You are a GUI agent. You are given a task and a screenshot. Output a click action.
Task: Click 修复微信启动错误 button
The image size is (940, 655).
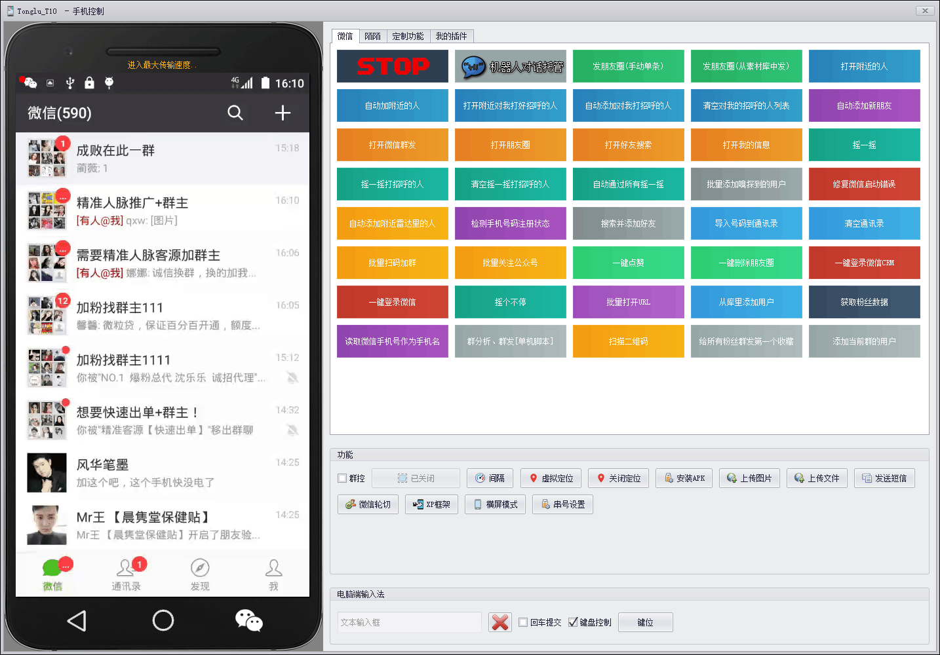click(865, 184)
